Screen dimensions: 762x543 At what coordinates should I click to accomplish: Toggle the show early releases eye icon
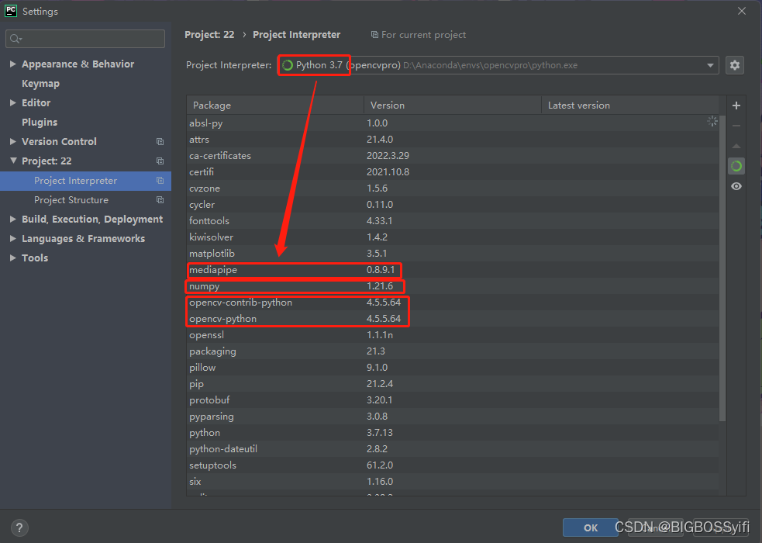pyautogui.click(x=736, y=186)
